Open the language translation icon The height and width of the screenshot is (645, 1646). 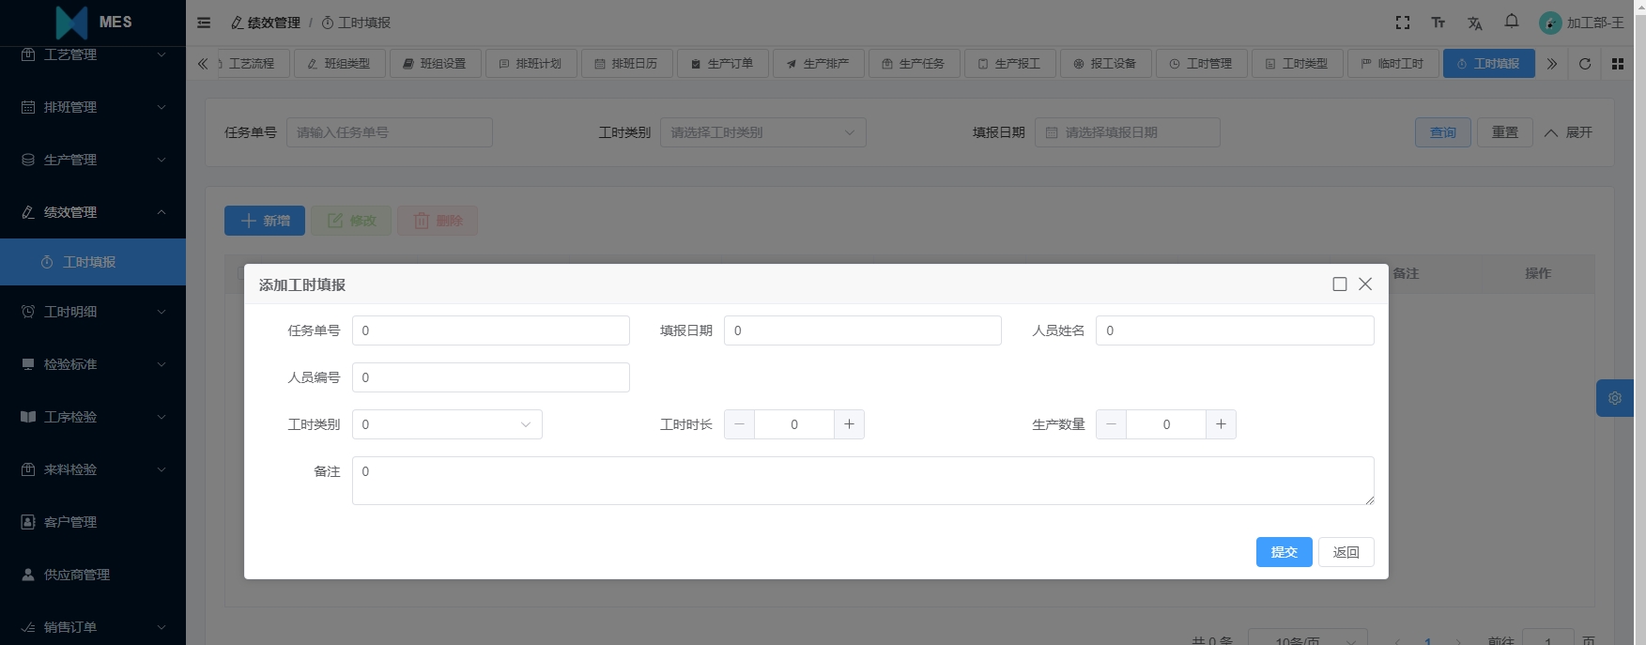tap(1475, 23)
